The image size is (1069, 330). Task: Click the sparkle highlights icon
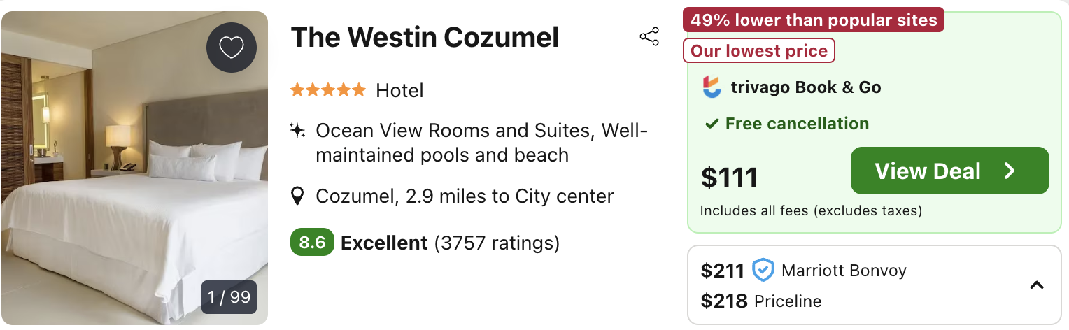(x=297, y=131)
